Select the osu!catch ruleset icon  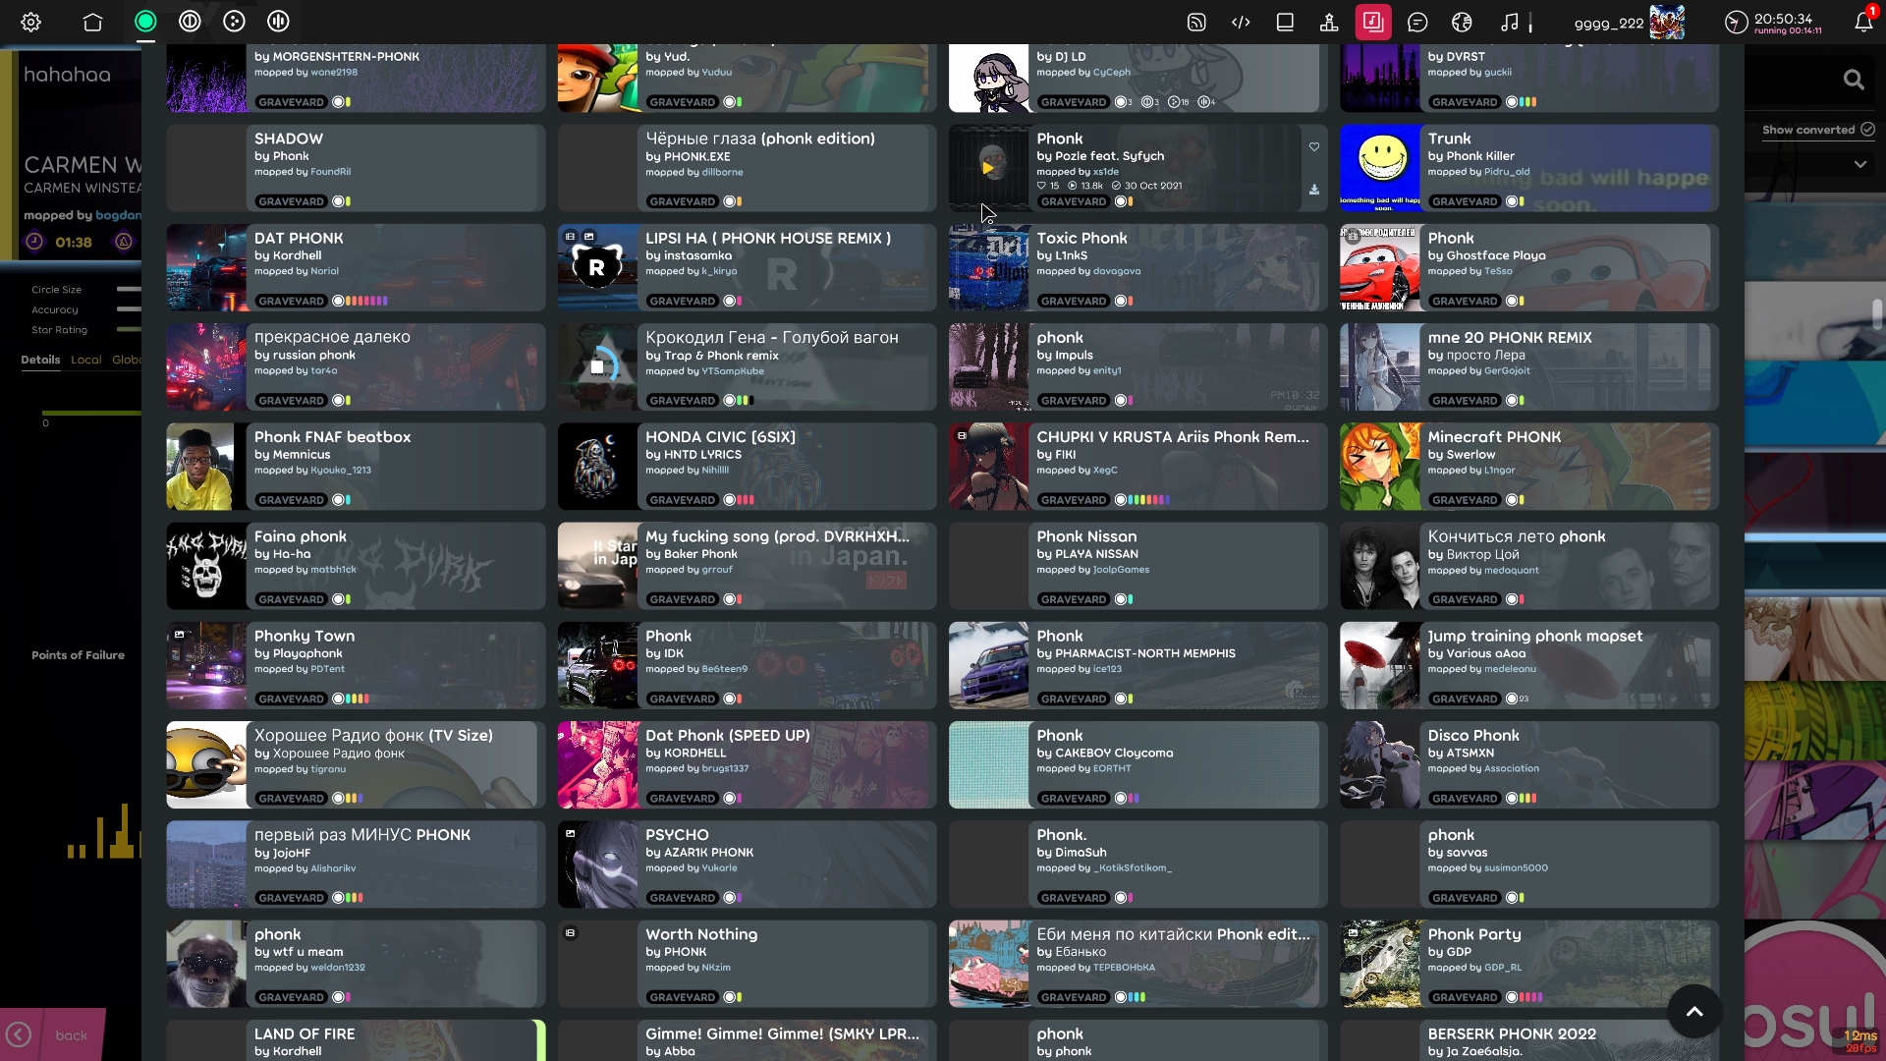pyautogui.click(x=234, y=22)
